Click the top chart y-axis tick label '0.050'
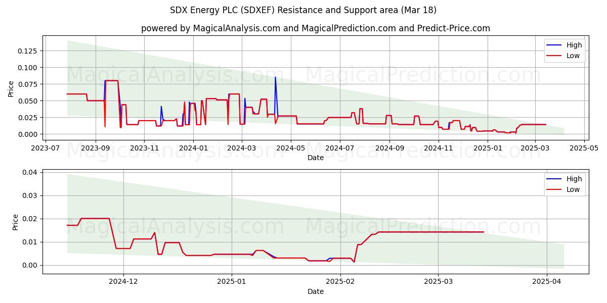The height and width of the screenshot is (303, 607). point(28,101)
